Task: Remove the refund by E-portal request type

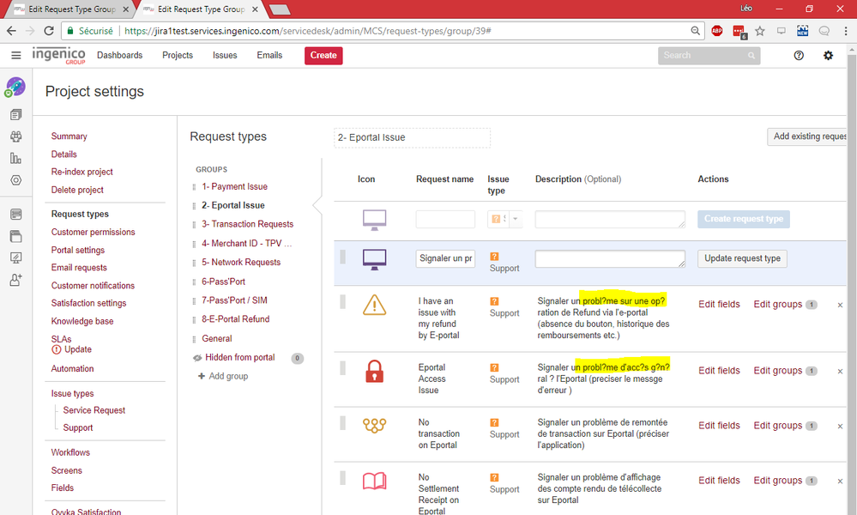Action: coord(840,305)
